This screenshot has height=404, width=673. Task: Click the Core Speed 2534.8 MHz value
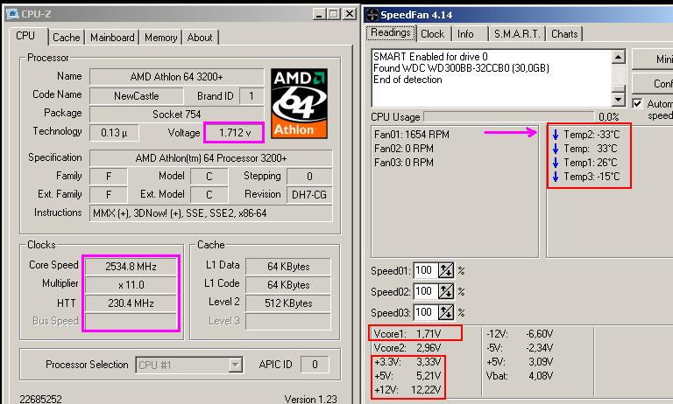pyautogui.click(x=131, y=267)
